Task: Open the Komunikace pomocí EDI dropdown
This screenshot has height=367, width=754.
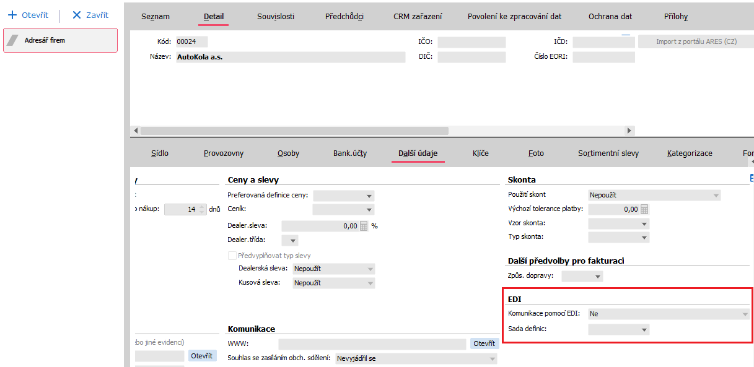Action: pyautogui.click(x=744, y=314)
